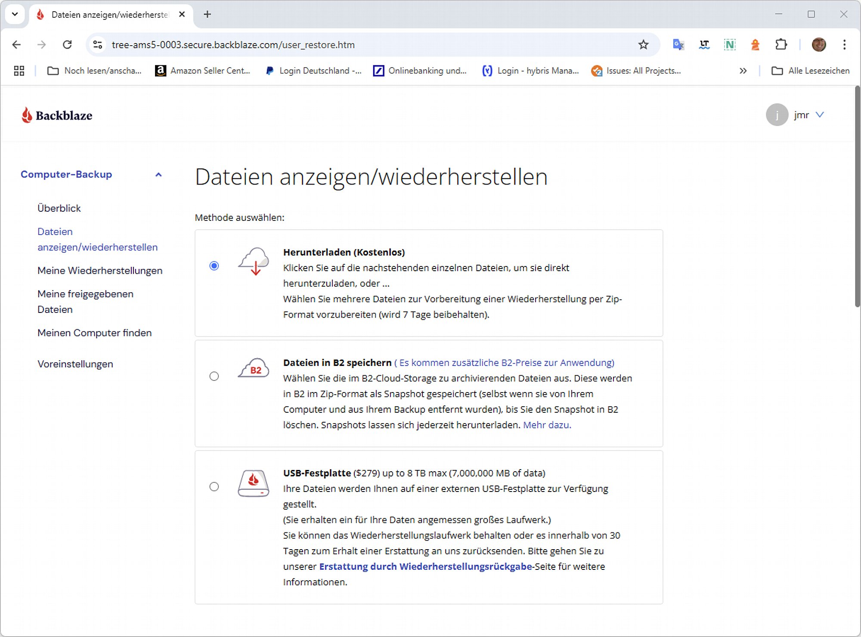Viewport: 861px width, 637px height.
Task: Open the tab search dropdown arrow
Action: click(x=15, y=15)
